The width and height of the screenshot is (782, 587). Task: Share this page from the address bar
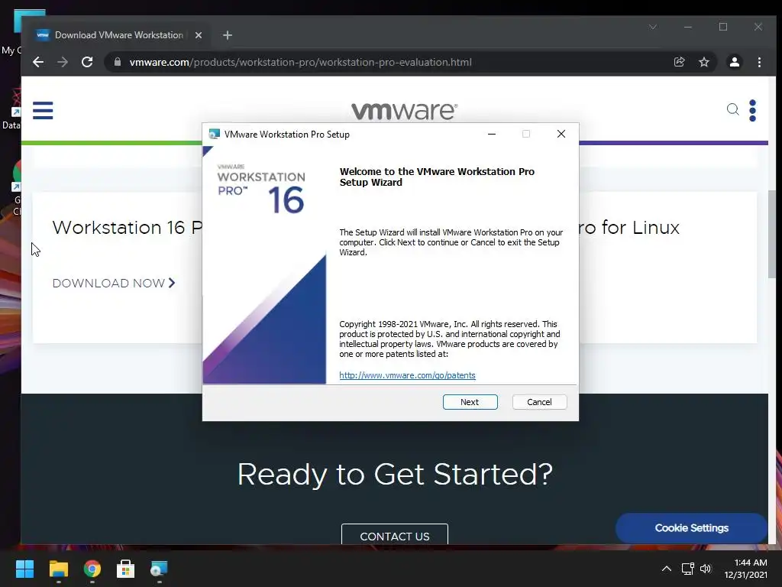tap(679, 62)
